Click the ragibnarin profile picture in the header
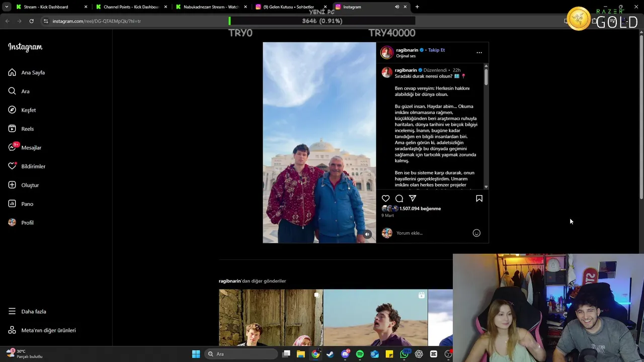644x362 pixels. click(387, 52)
